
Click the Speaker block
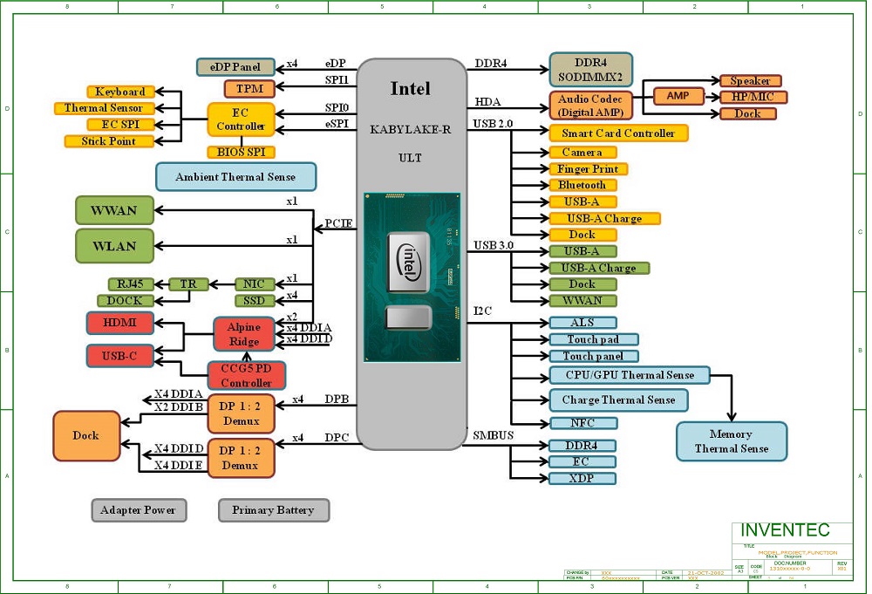click(x=751, y=80)
